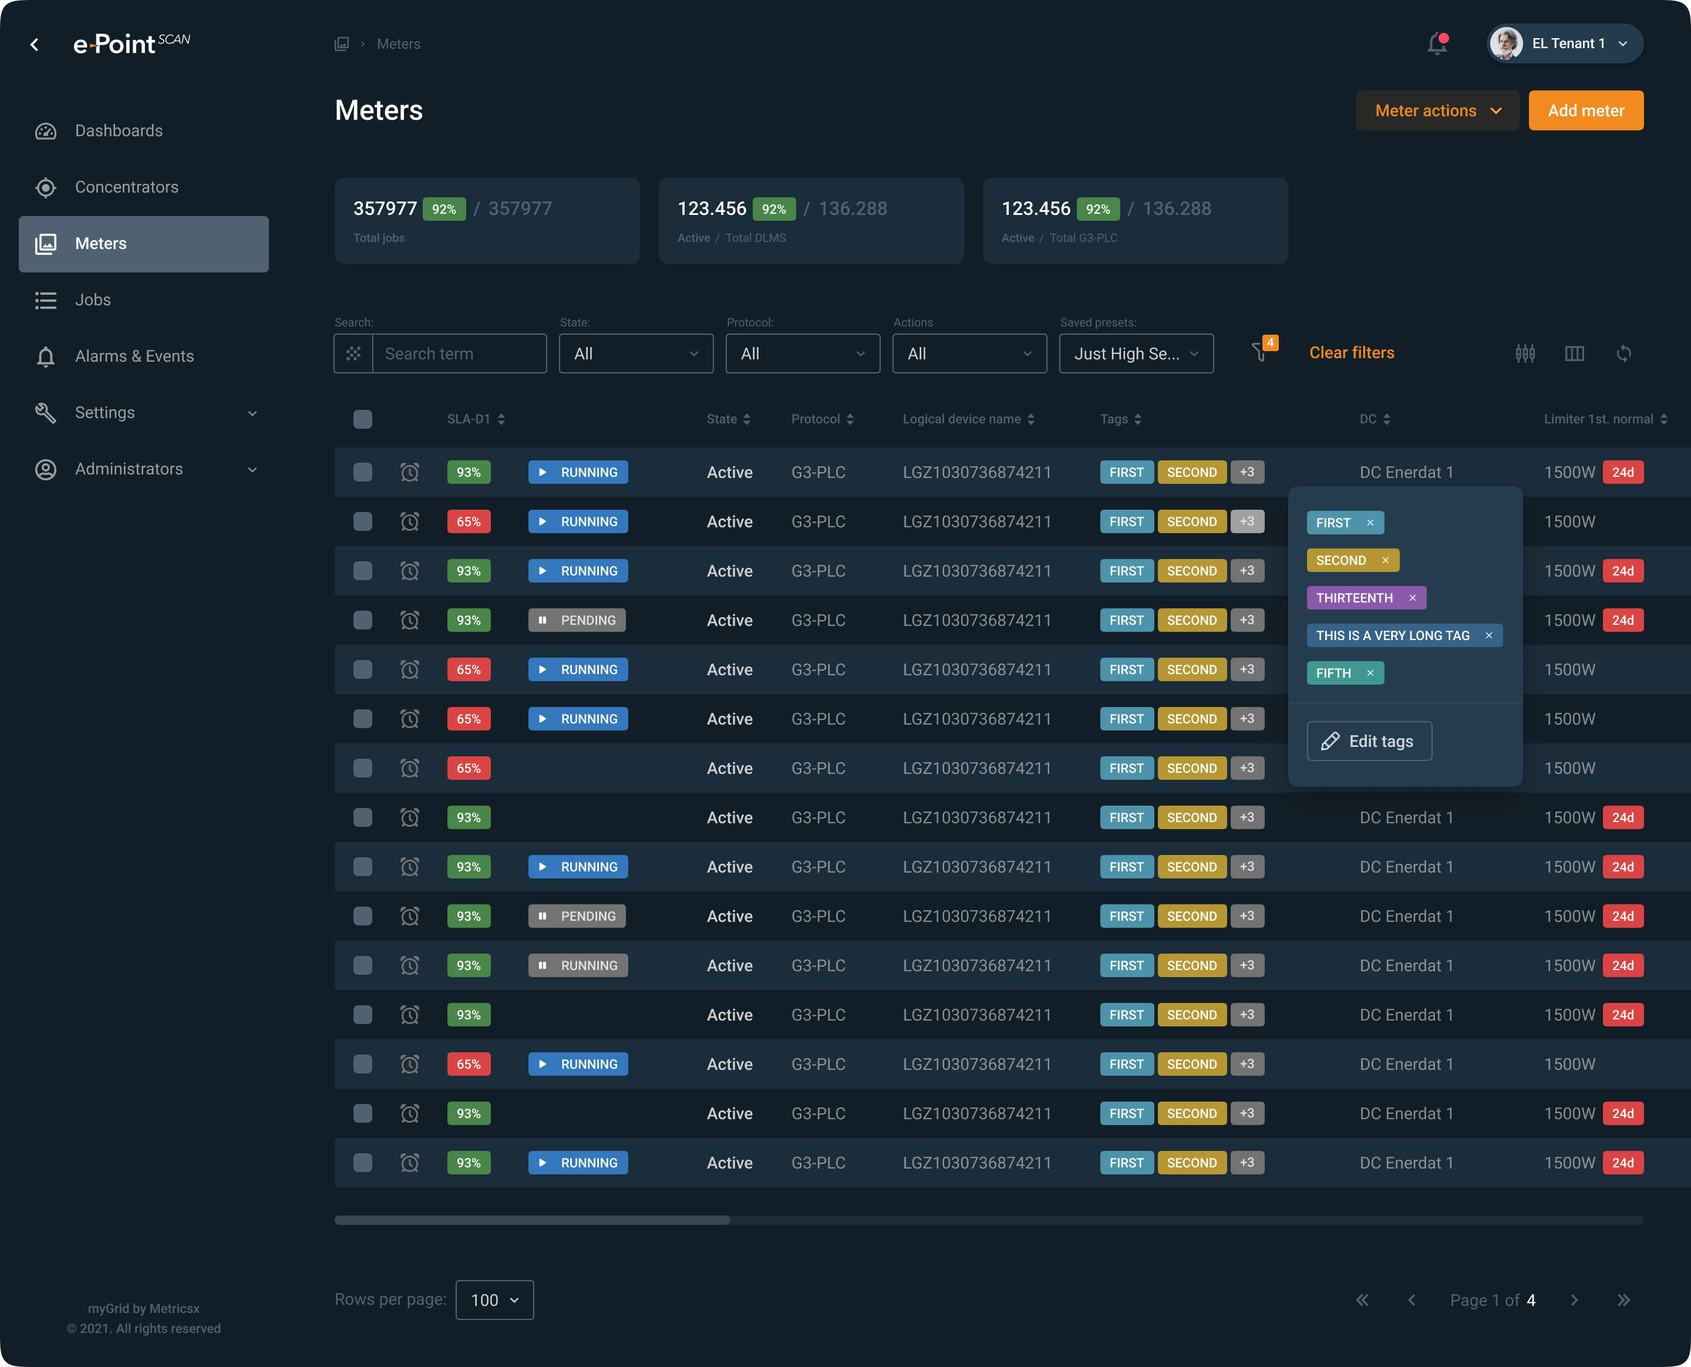This screenshot has width=1691, height=1367.
Task: Open the Saved presets dropdown
Action: (x=1136, y=353)
